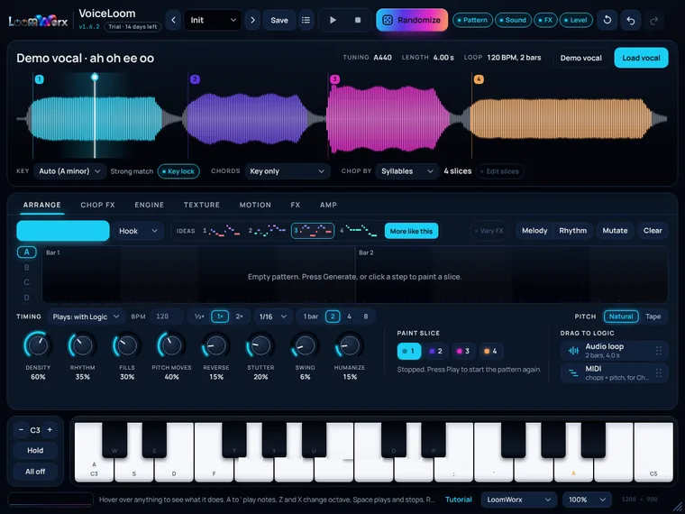Viewport: 685px width, 514px height.
Task: Click the Clear button
Action: click(653, 230)
